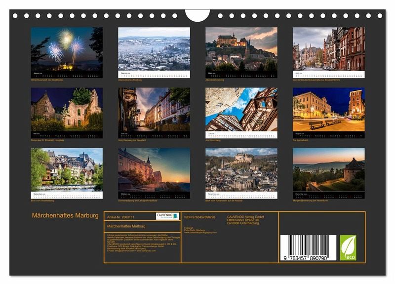Click the September white calendar date strip
Viewport: 395px width, 285px height.
(x=67, y=195)
